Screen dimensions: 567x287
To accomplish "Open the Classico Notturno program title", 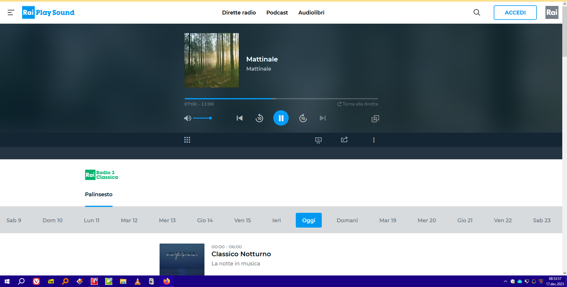I will 241,254.
